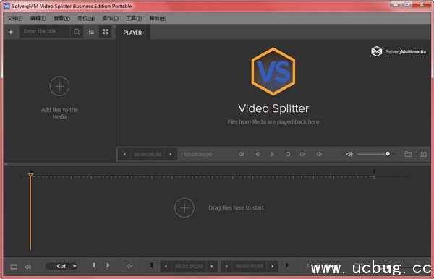Click the player current time field

click(148, 154)
